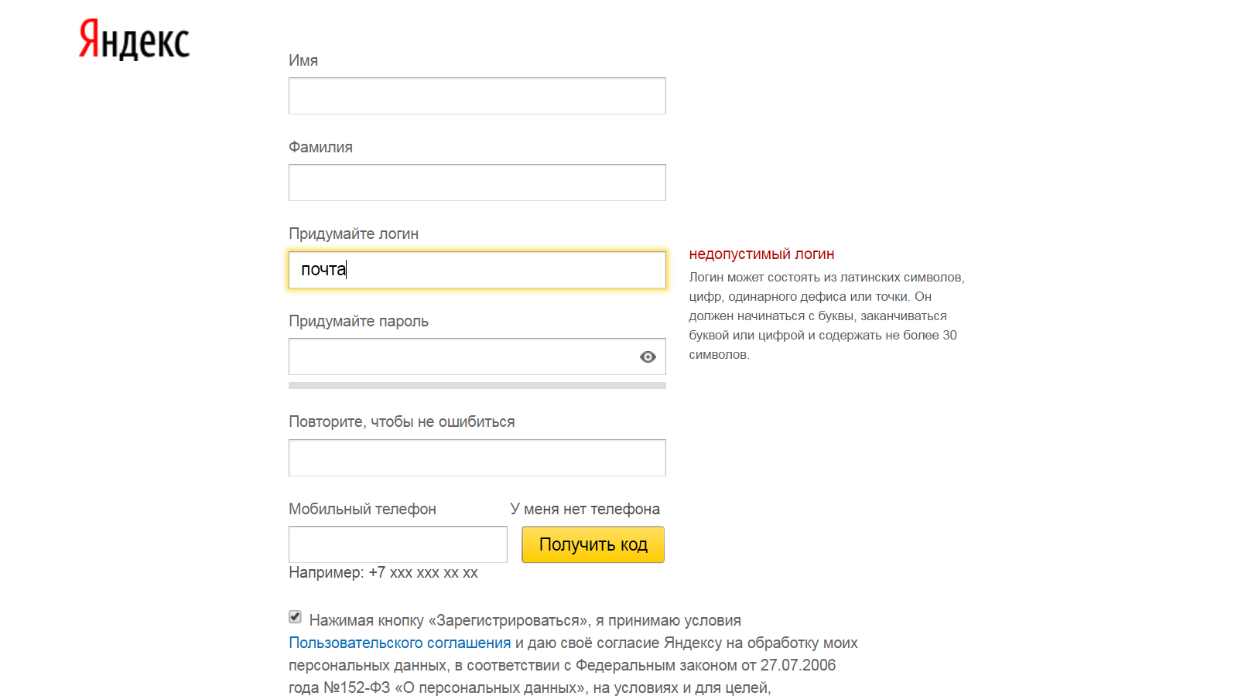The height and width of the screenshot is (696, 1238).
Task: Click the Яндекс logo
Action: click(134, 39)
